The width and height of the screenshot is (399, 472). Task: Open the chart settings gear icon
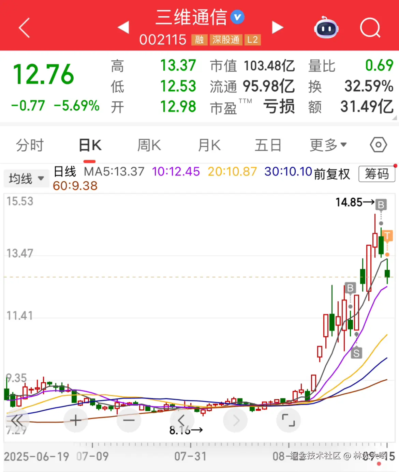(x=379, y=144)
